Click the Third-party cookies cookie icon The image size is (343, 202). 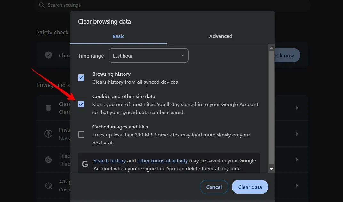[48, 159]
